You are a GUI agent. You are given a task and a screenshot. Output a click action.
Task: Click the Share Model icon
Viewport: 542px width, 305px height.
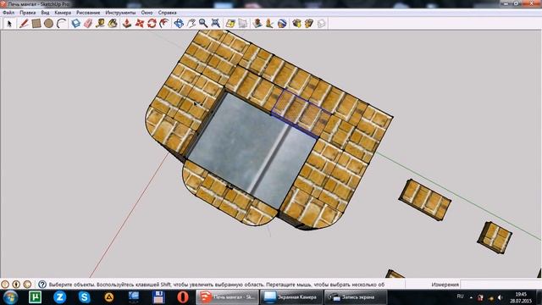click(x=309, y=24)
